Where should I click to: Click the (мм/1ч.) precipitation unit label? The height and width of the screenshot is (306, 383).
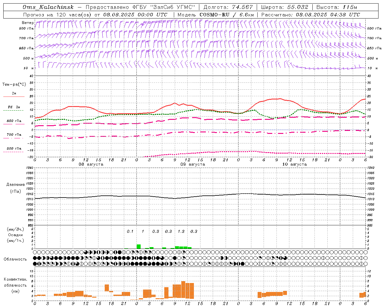coord(16,241)
